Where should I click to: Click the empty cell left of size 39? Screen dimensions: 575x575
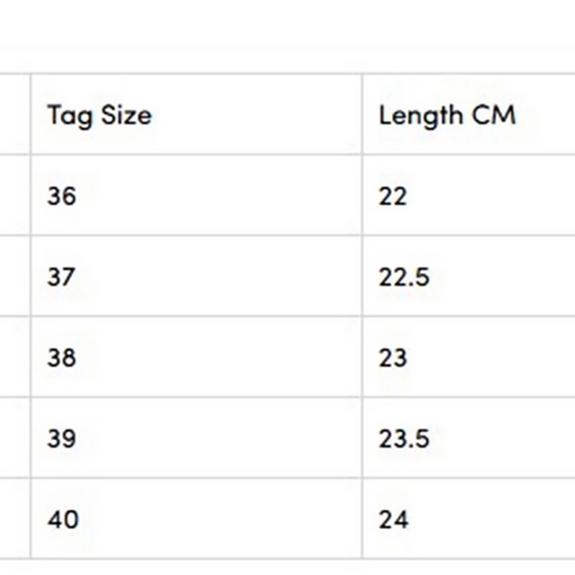coord(14,439)
